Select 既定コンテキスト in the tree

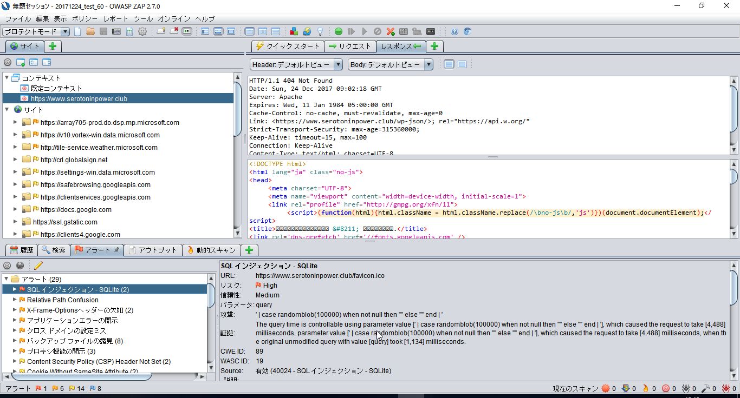click(x=56, y=88)
